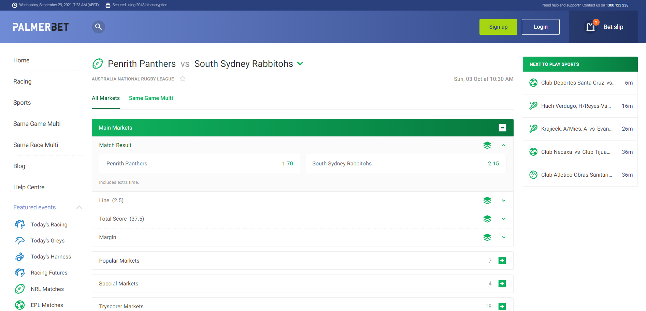Expand Special Markets with plus button
Viewport: 646px width, 311px height.
pyautogui.click(x=502, y=283)
